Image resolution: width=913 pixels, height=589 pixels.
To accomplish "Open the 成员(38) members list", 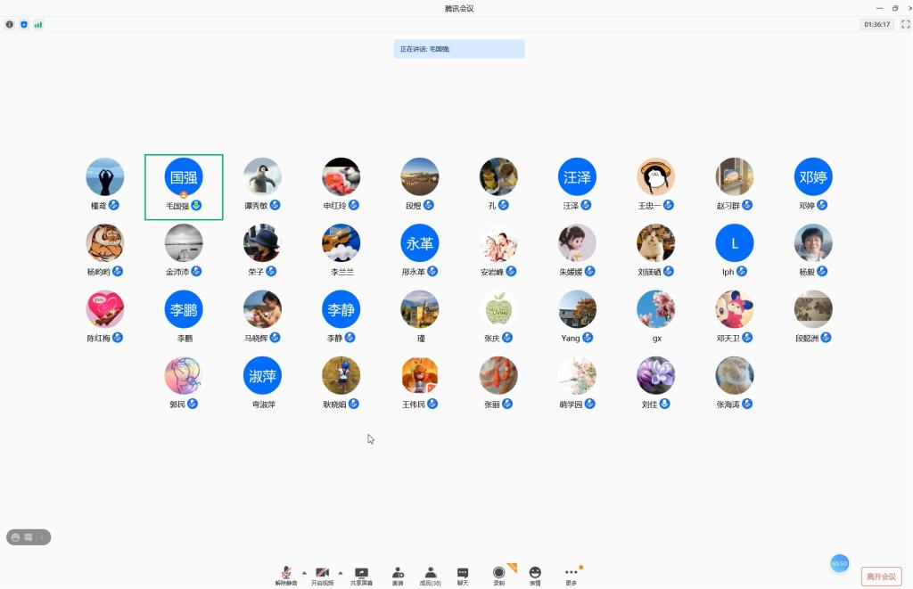I will [x=431, y=576].
